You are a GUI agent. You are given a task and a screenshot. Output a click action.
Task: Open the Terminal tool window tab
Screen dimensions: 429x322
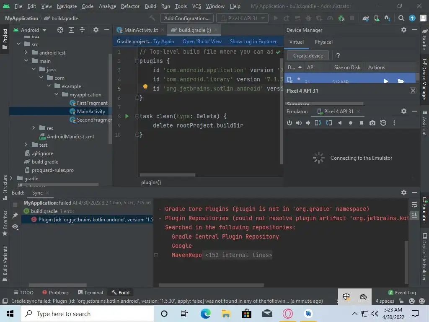point(90,292)
